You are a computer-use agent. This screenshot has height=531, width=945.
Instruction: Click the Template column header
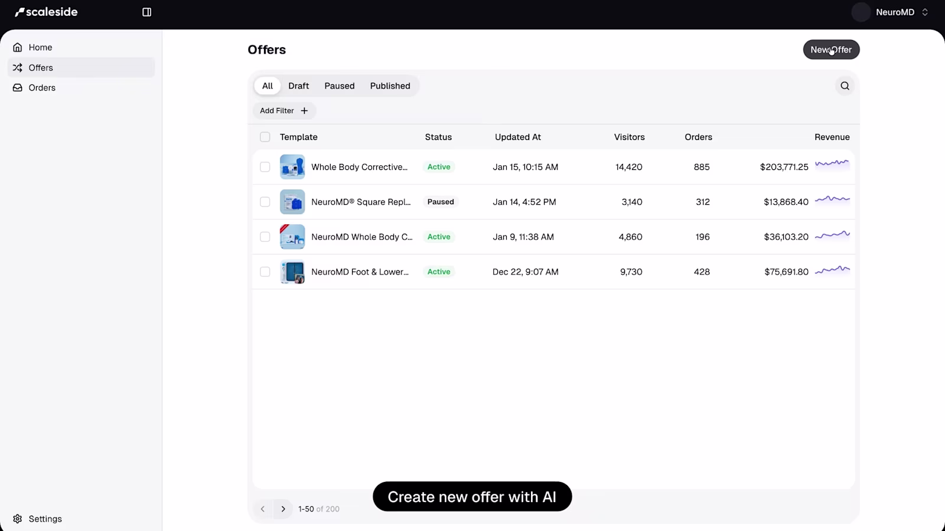pos(299,137)
